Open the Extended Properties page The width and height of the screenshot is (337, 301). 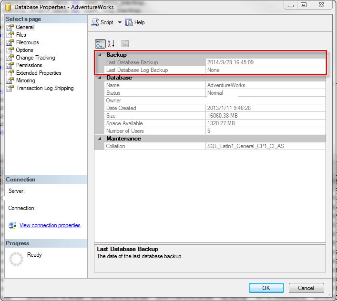pyautogui.click(x=39, y=73)
